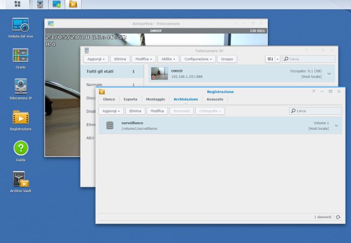This screenshot has width=351, height=243.
Task: Open the Orario desktop icon
Action: (x=21, y=55)
